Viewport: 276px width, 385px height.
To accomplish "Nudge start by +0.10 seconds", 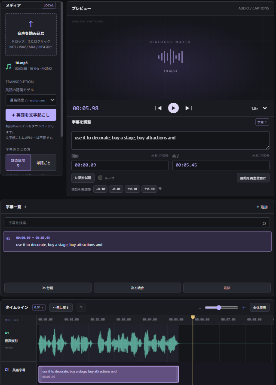I will 150,189.
